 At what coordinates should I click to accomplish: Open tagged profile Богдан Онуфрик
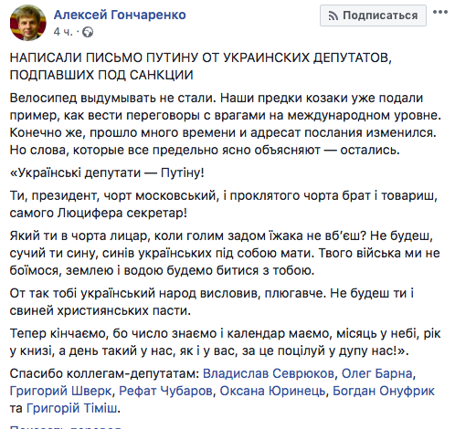click(x=384, y=391)
